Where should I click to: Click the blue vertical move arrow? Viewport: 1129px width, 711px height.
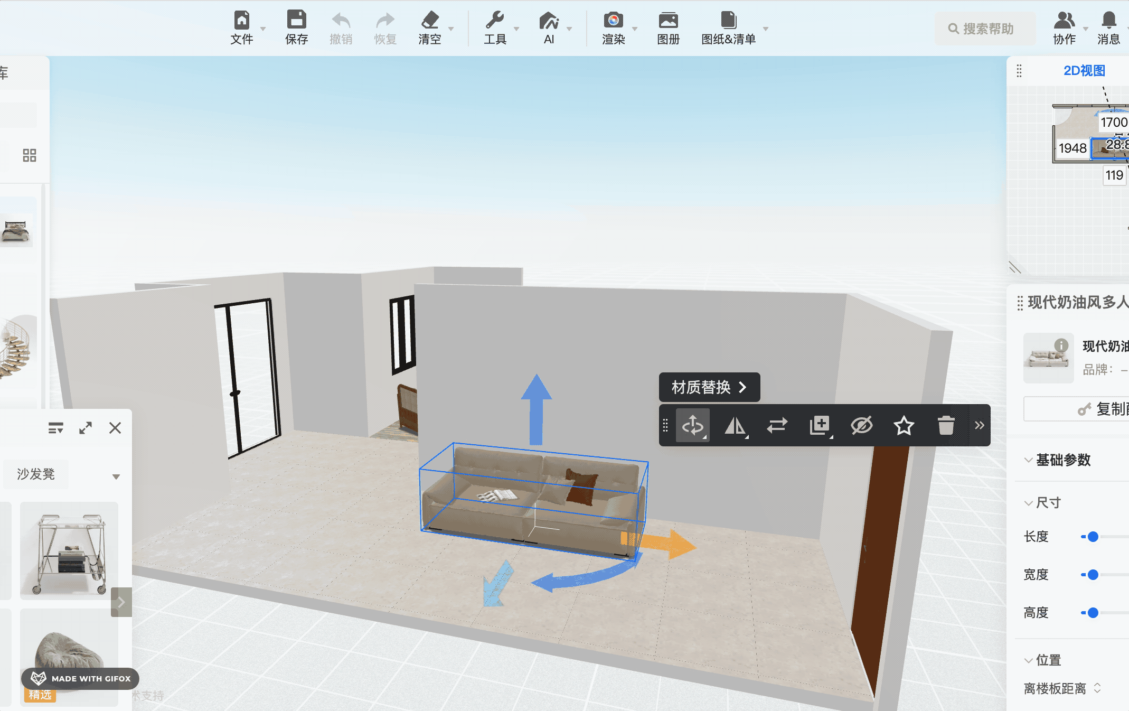pos(536,409)
